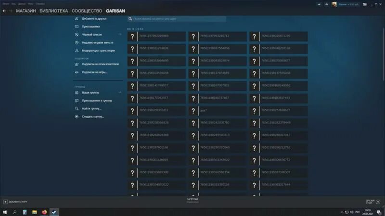
Task: Open friend 76561198327376307
Action: (x=279, y=173)
